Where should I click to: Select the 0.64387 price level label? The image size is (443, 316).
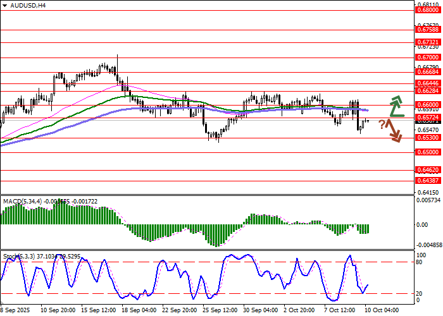point(428,181)
